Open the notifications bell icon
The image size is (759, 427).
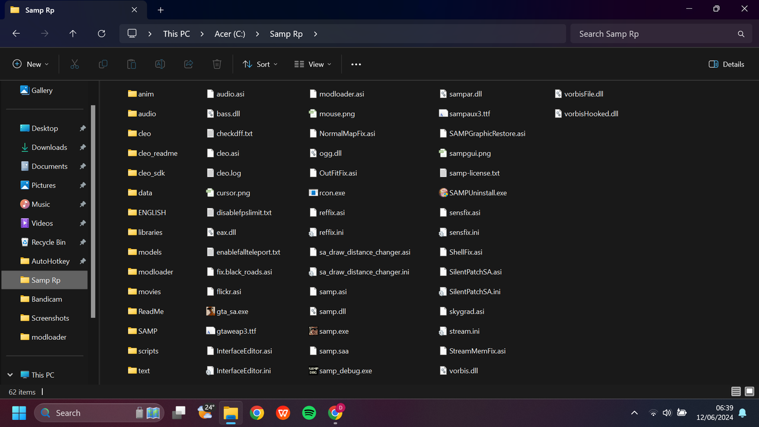coord(742,413)
